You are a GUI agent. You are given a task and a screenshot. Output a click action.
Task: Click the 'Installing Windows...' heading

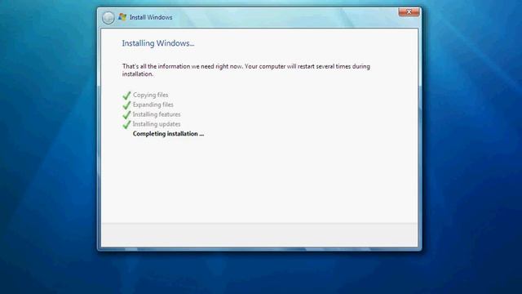[158, 43]
